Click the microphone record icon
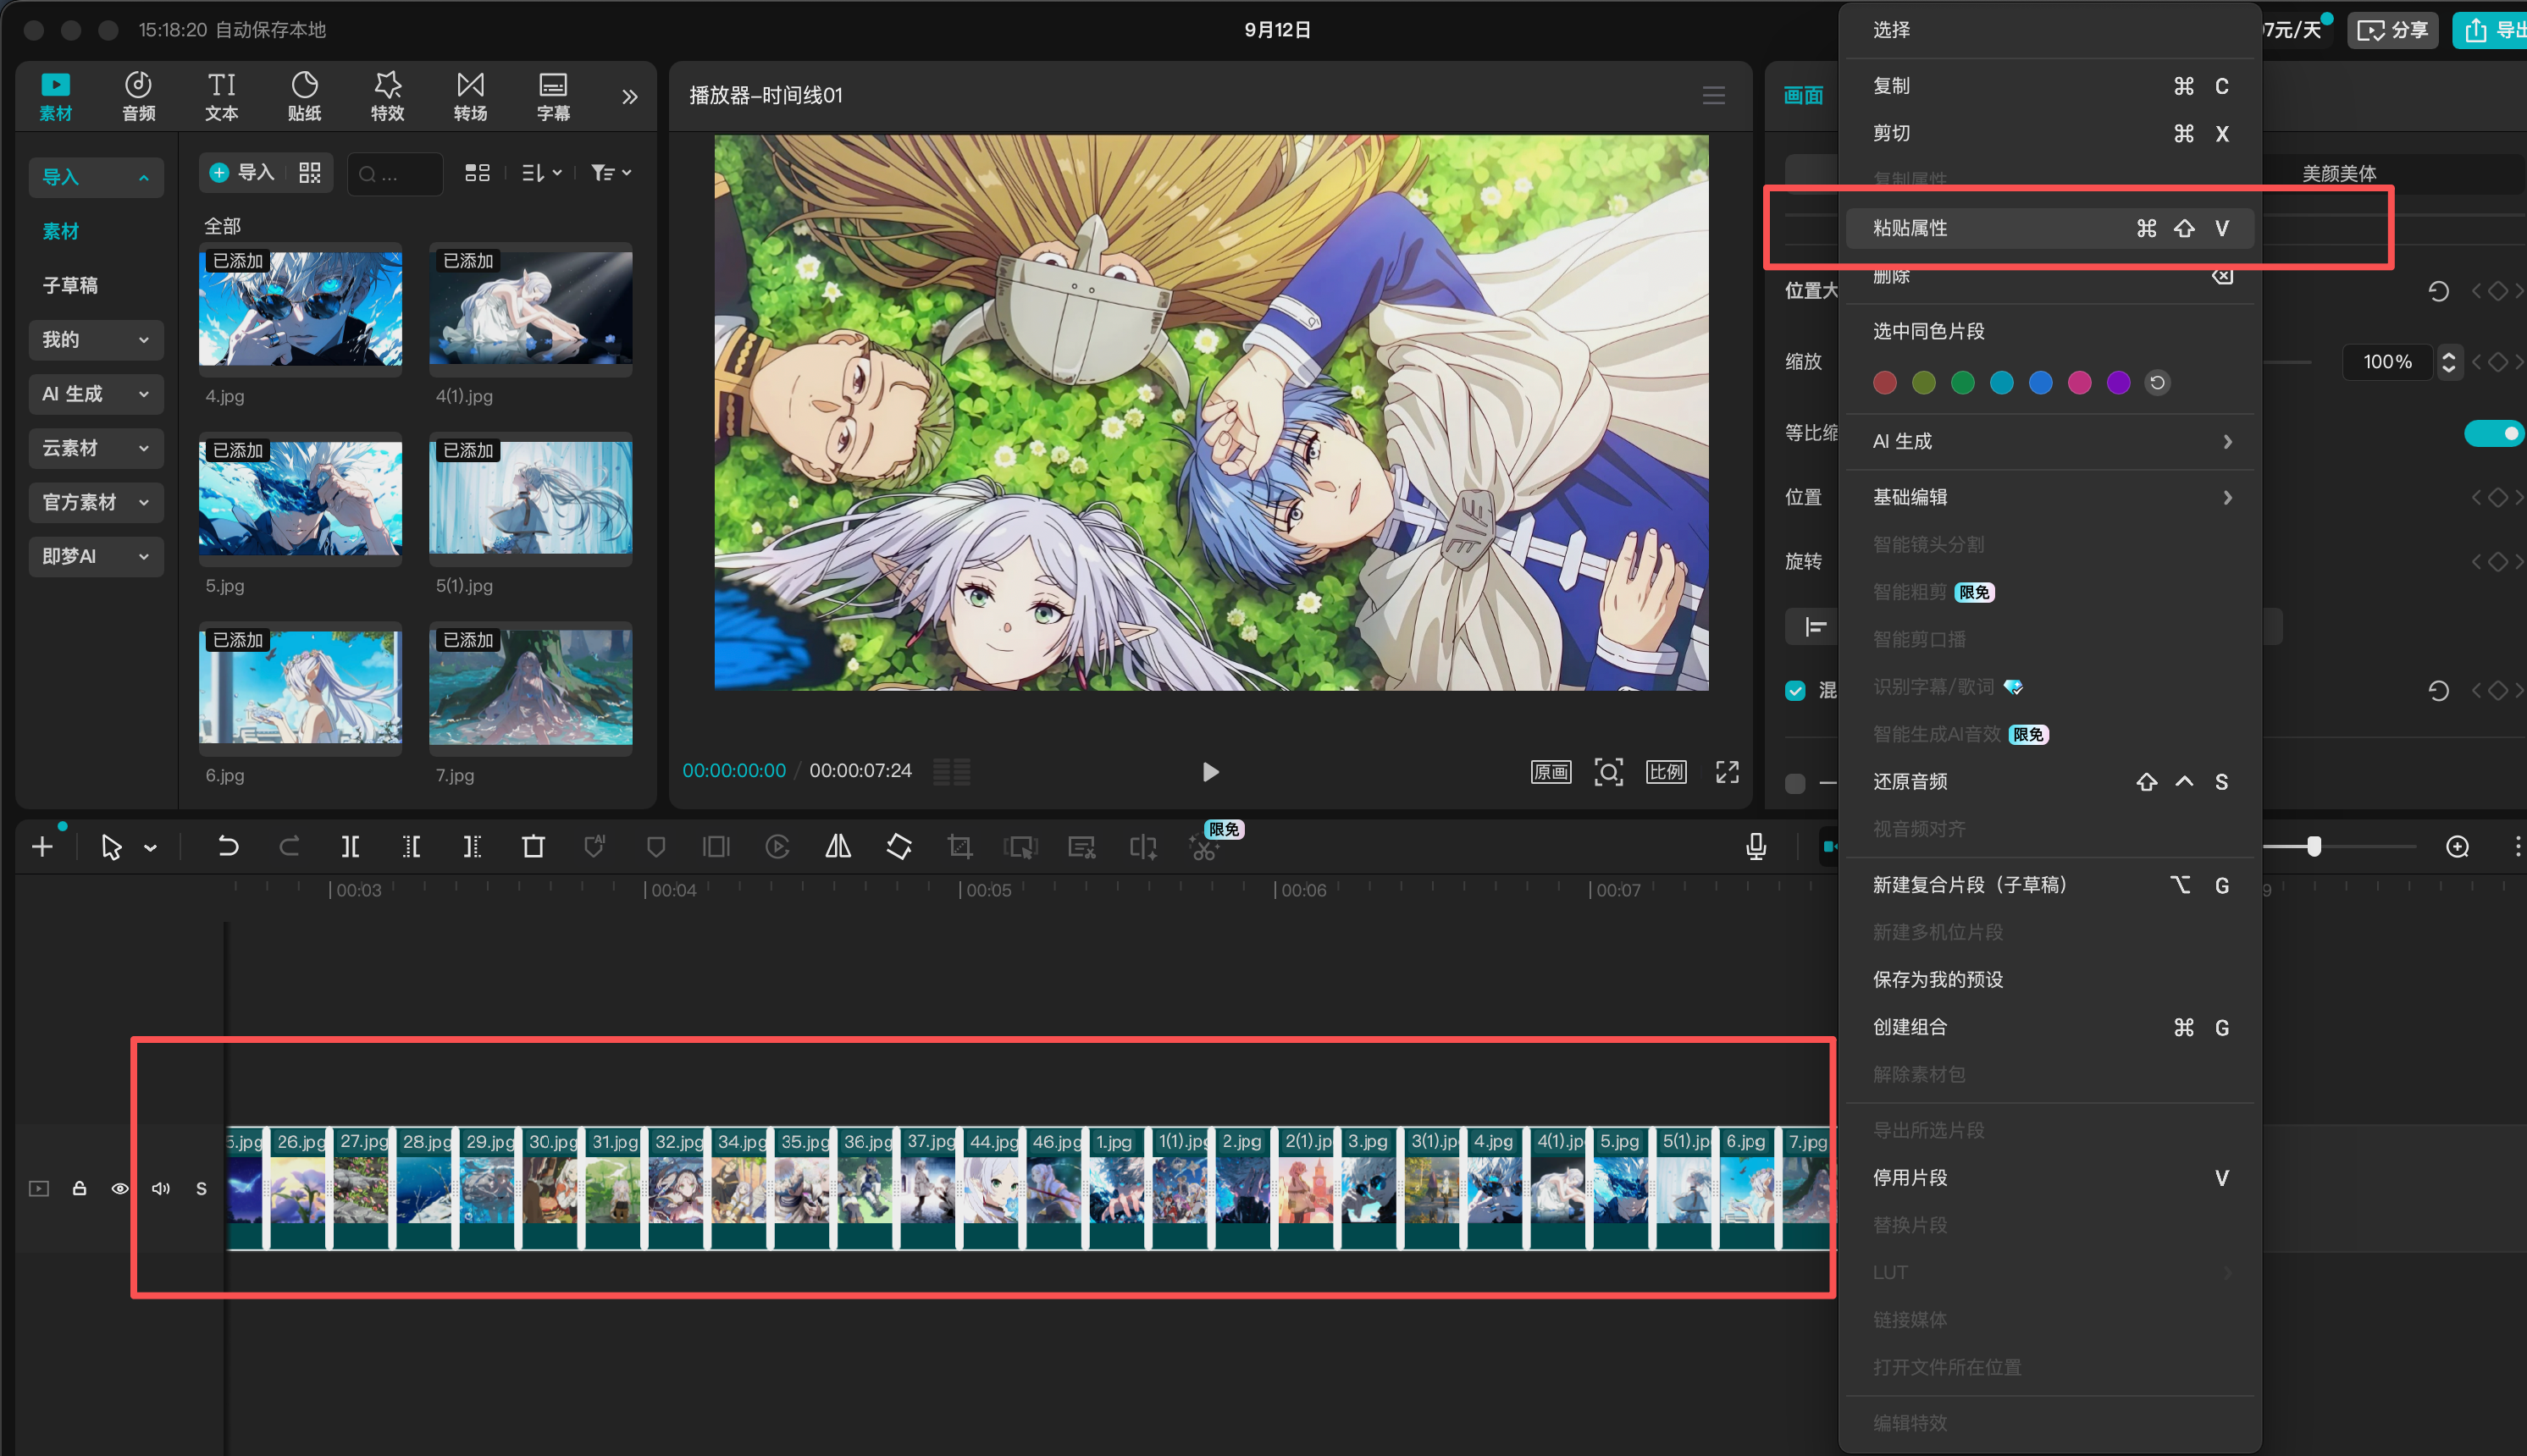Image resolution: width=2527 pixels, height=1456 pixels. (1756, 847)
